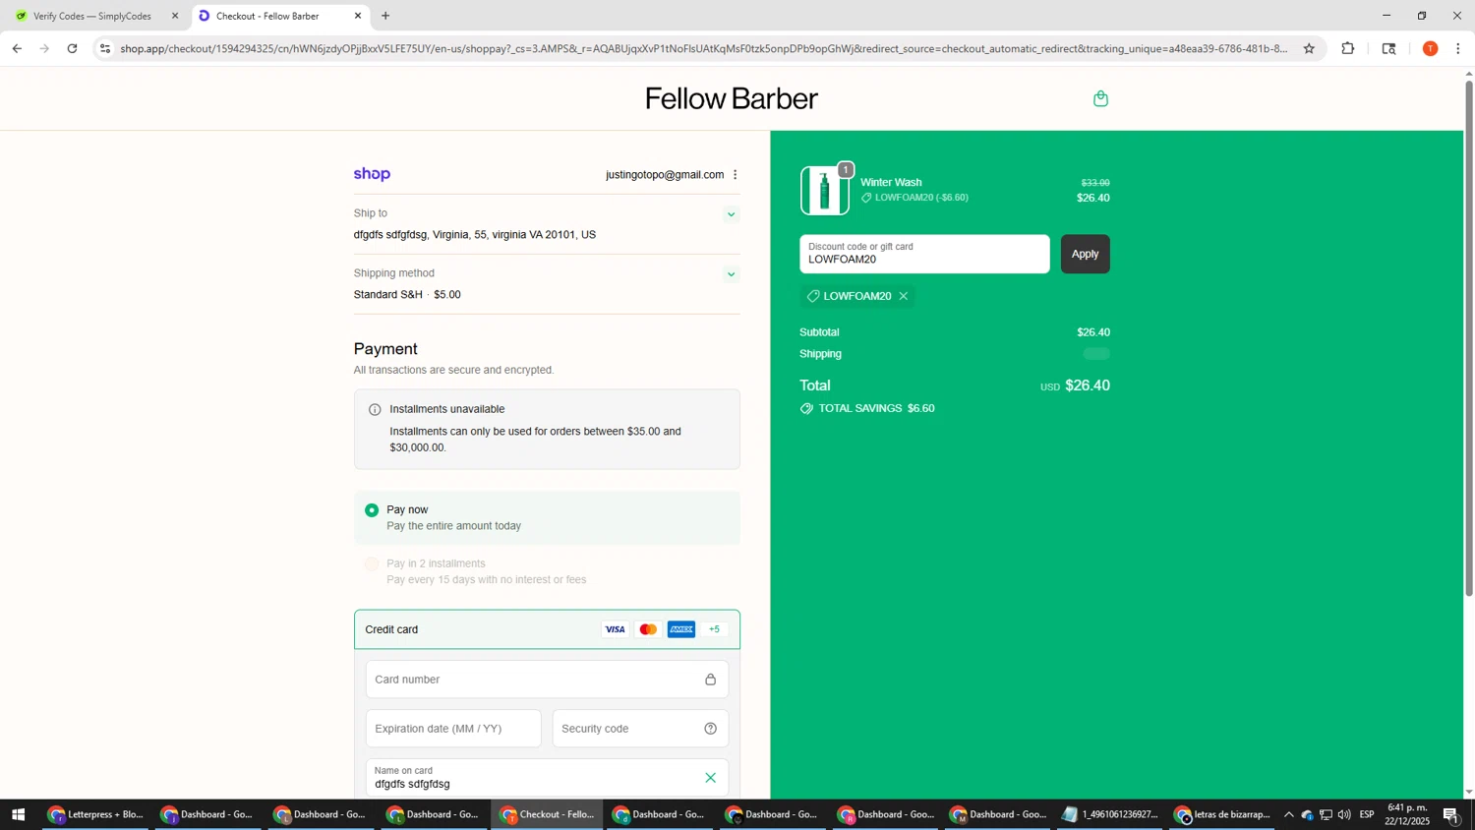Click the shipping address text

(475, 235)
